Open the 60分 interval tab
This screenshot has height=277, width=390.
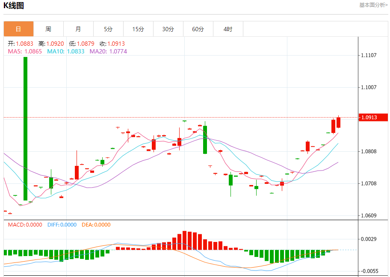198,29
